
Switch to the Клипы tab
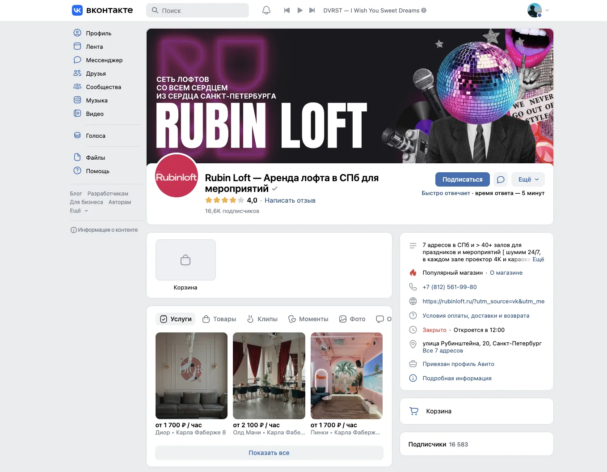262,319
